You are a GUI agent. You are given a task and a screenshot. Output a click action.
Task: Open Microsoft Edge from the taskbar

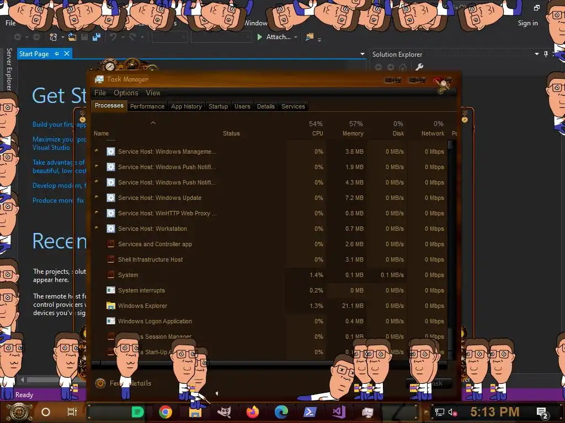[x=281, y=412]
